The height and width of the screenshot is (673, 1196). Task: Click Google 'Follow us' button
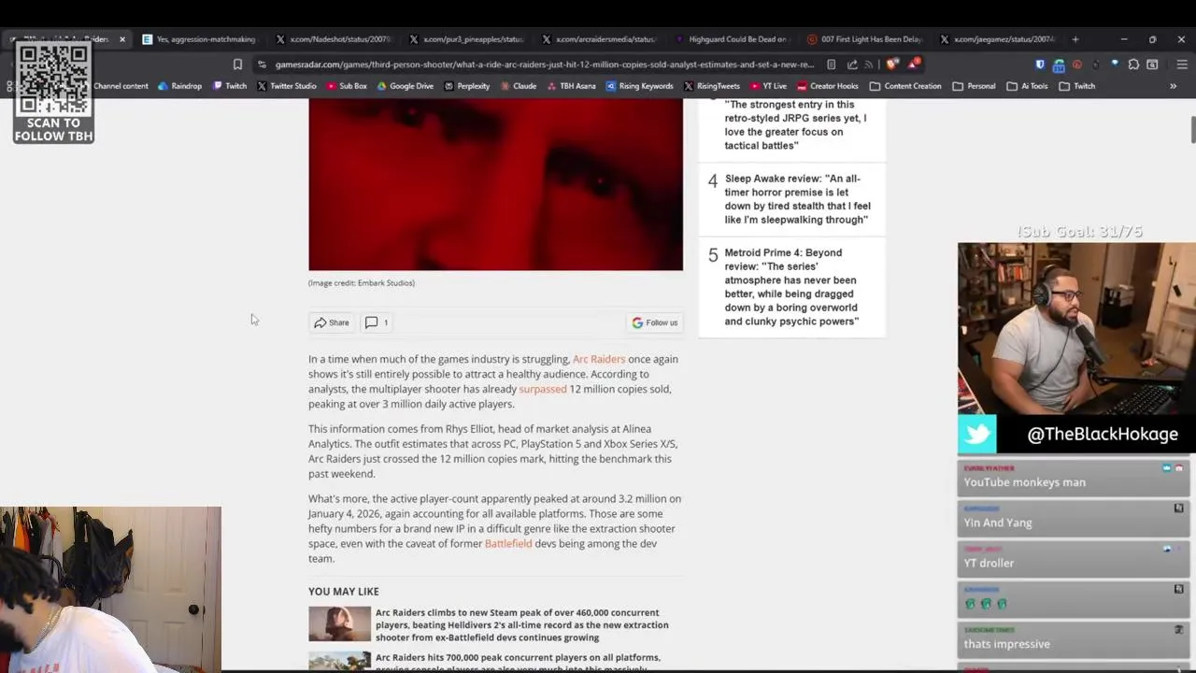[x=655, y=322]
